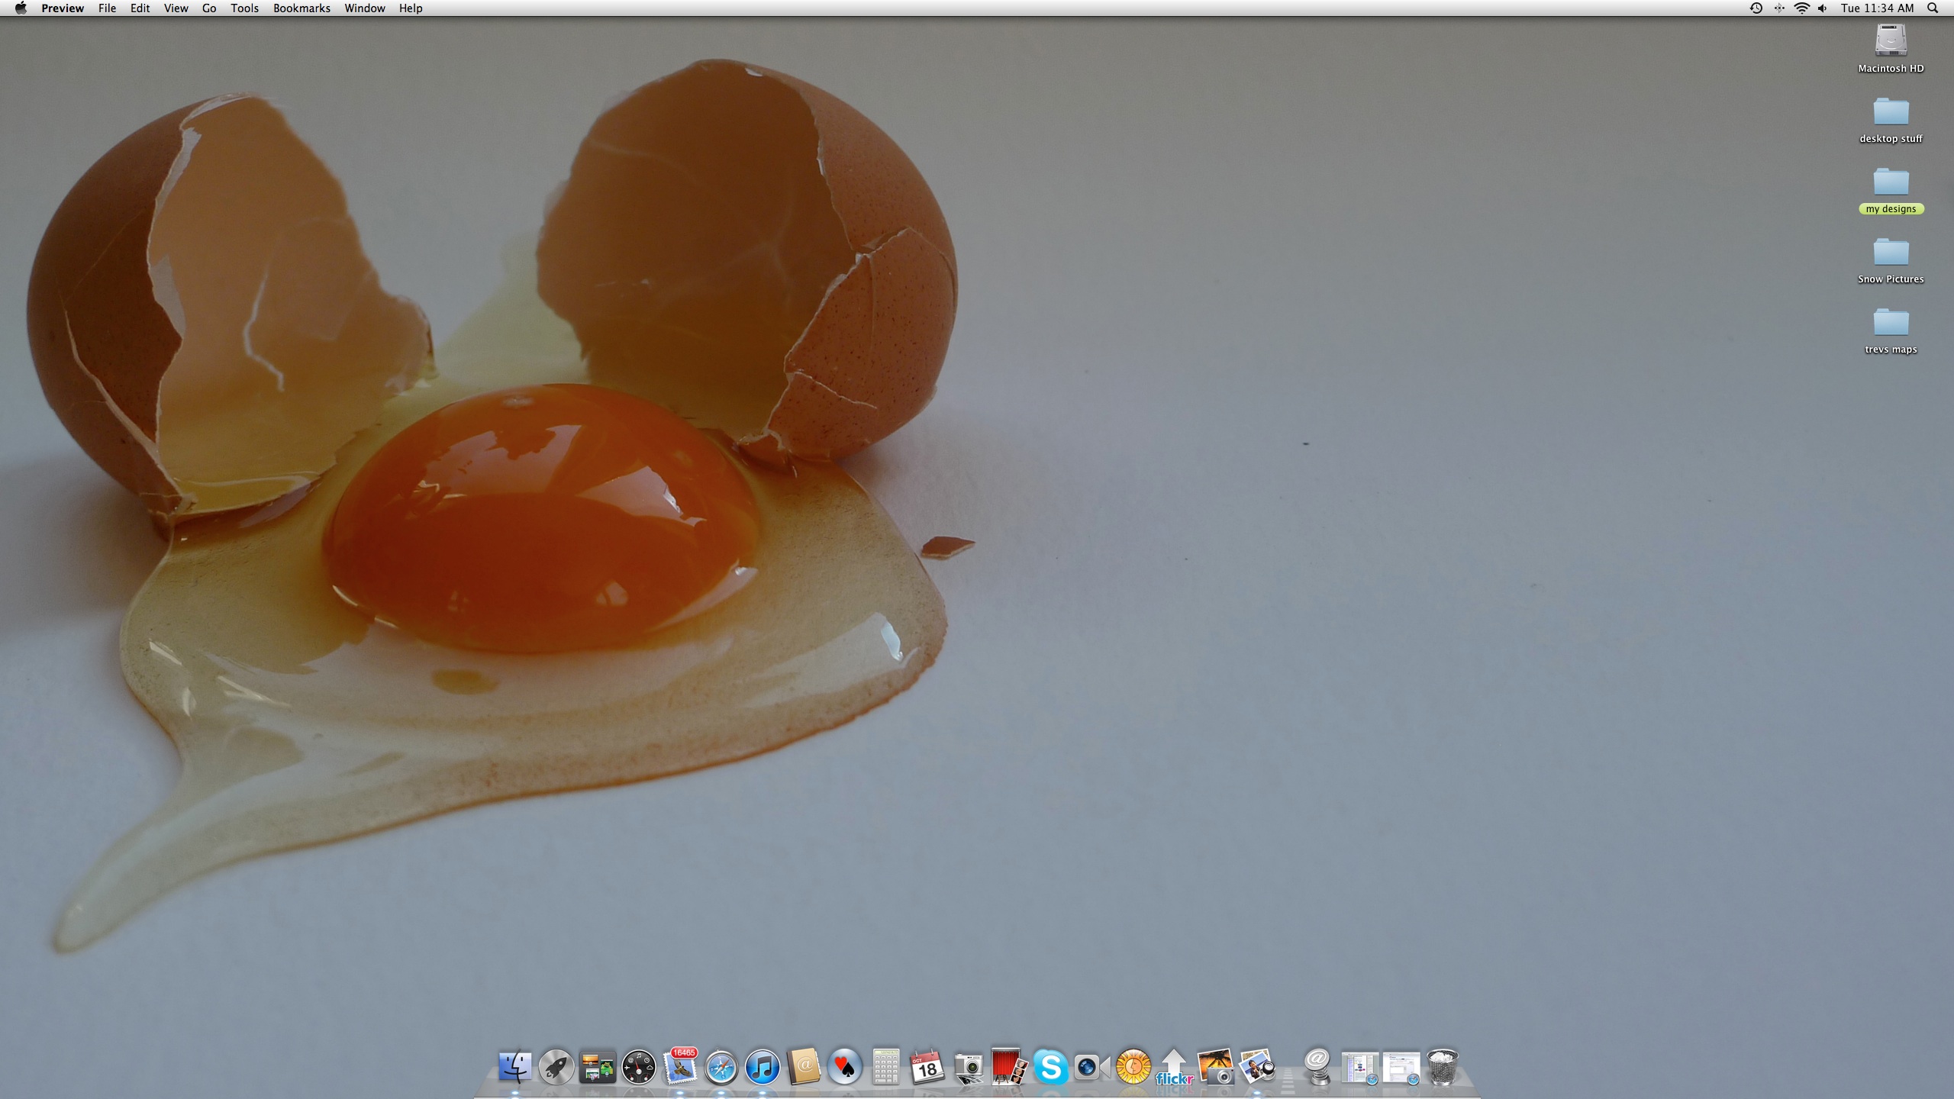
Task: Open iTunes in the Dock
Action: [762, 1066]
